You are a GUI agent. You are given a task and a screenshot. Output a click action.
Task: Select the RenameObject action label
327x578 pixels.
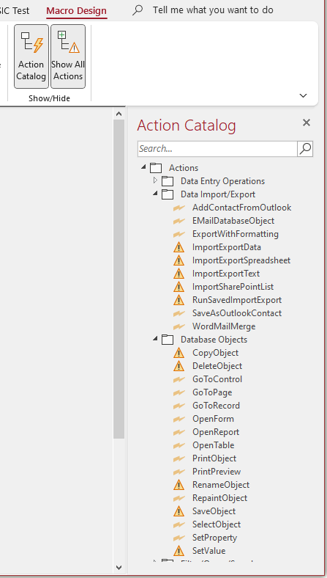click(221, 485)
